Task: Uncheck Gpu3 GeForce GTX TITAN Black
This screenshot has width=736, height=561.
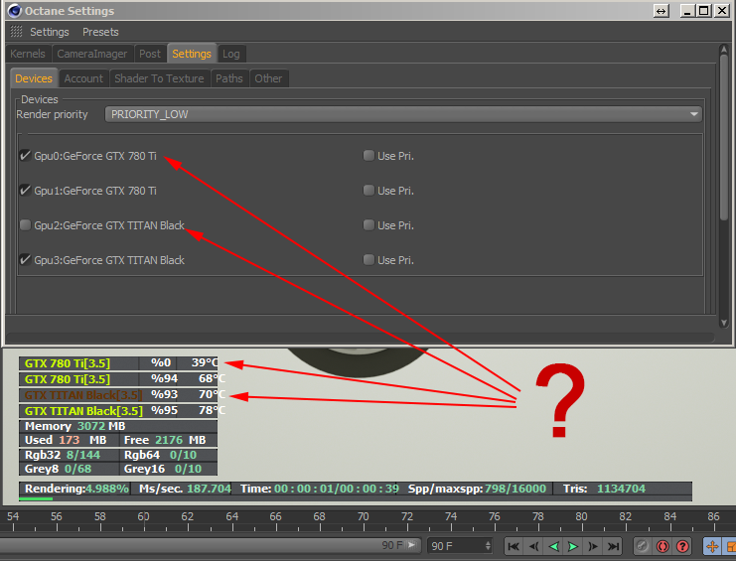Action: [26, 259]
